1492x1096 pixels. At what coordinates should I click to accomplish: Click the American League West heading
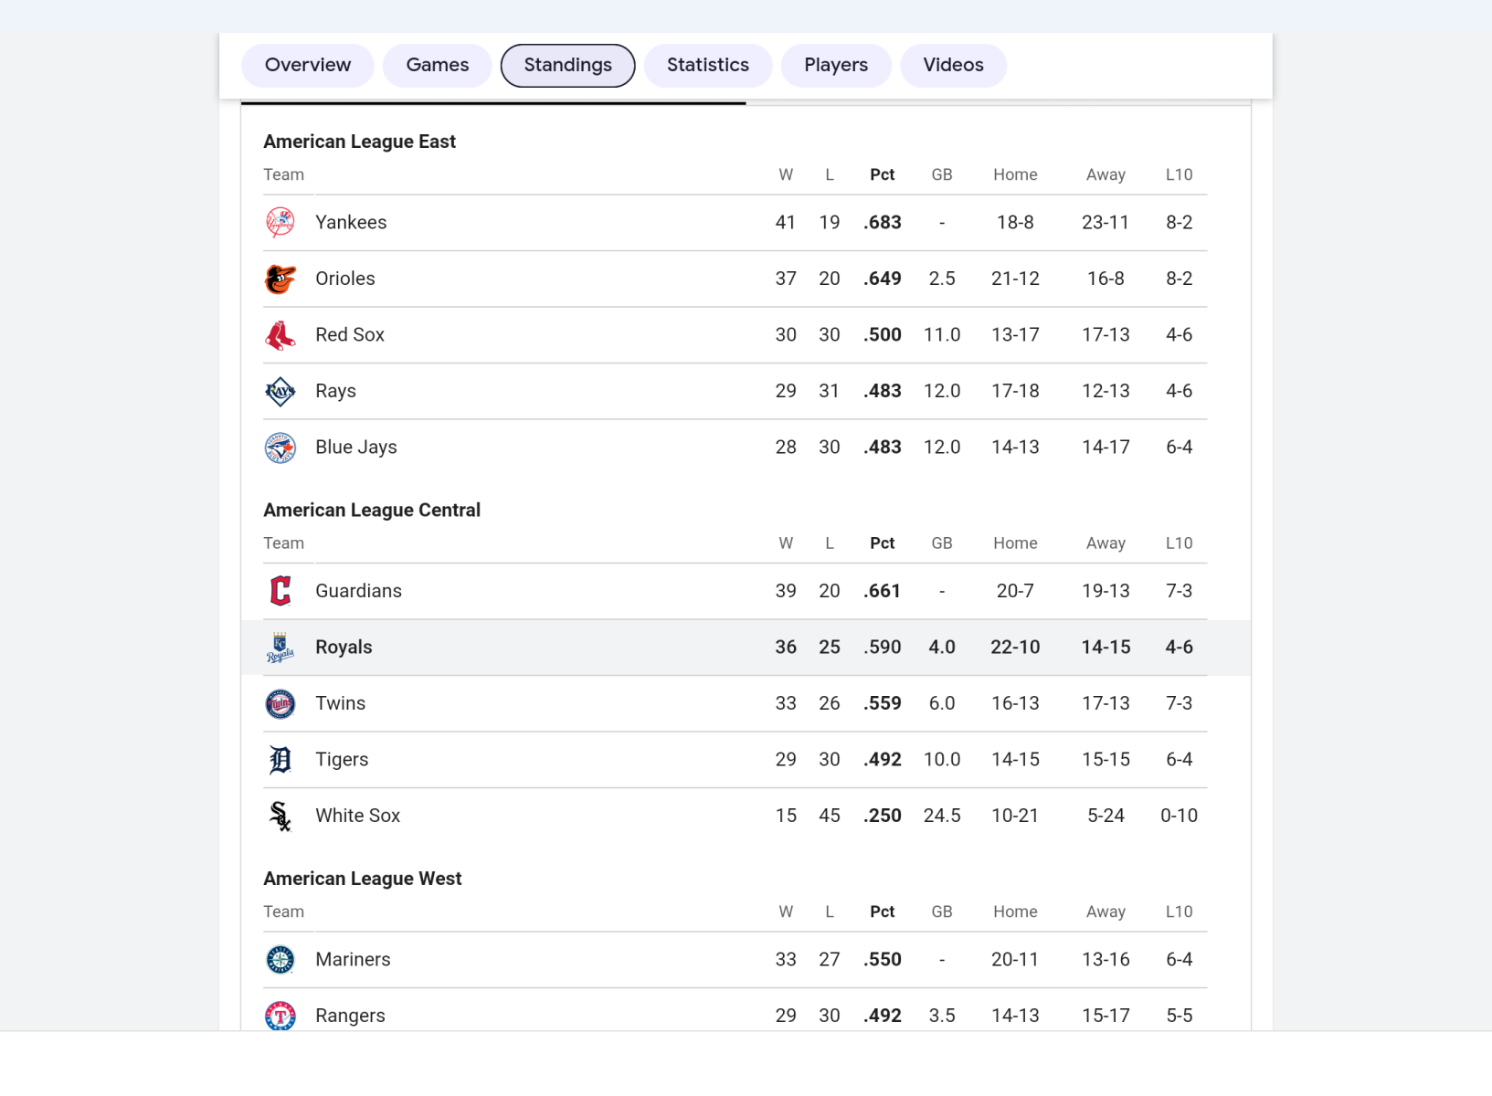point(363,879)
